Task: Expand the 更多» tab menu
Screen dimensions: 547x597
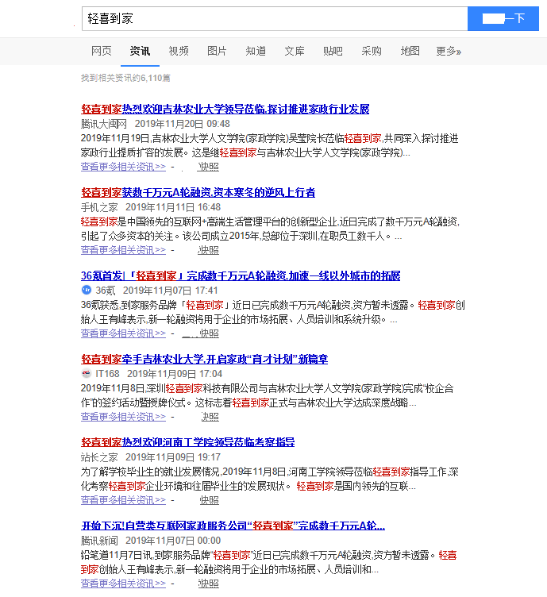Action: [448, 52]
